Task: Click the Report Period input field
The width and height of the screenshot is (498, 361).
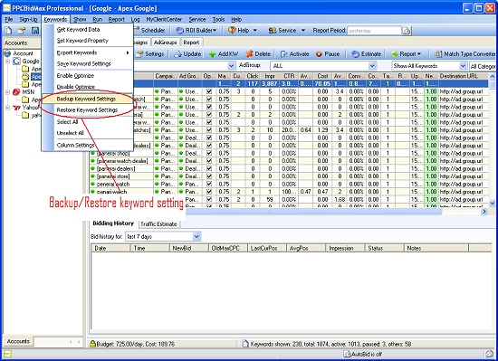Action: point(374,31)
